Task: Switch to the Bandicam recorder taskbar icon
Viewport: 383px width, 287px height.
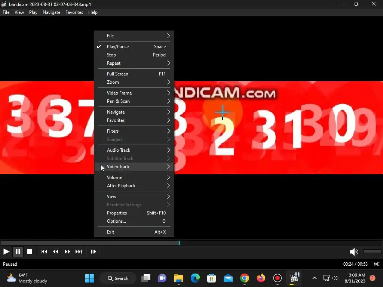Action: (x=278, y=278)
